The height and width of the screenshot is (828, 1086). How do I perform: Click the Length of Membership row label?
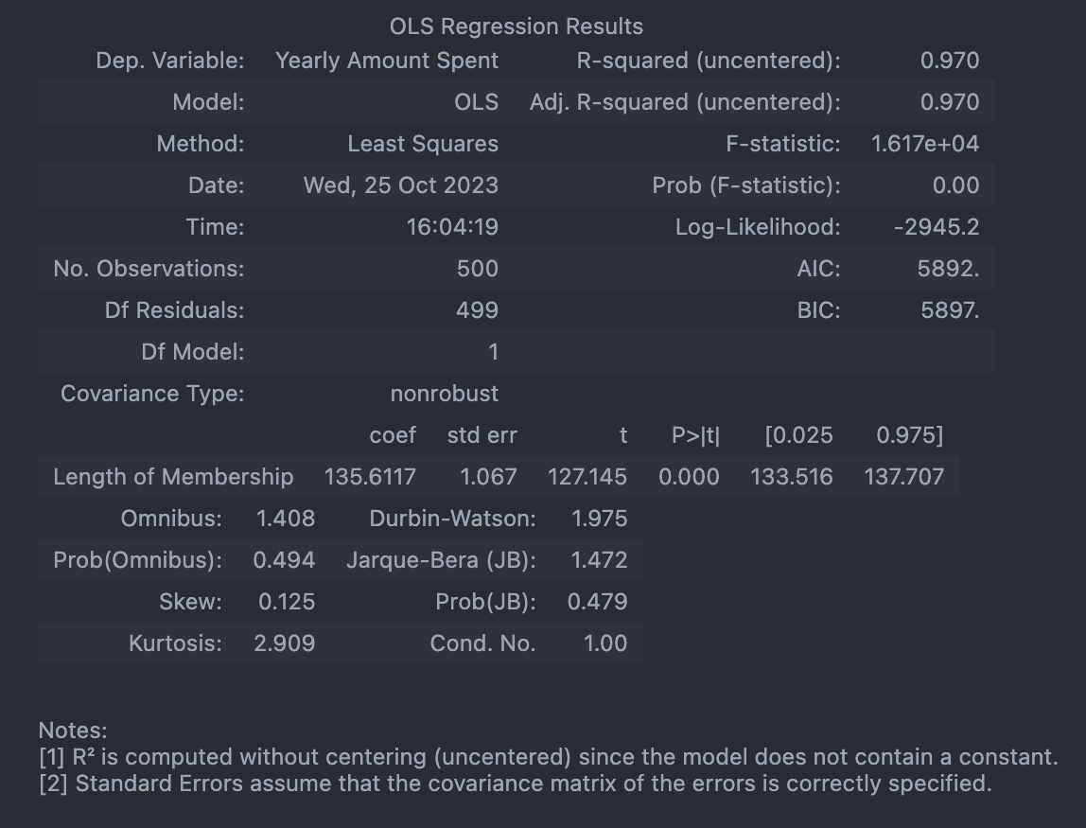click(173, 477)
